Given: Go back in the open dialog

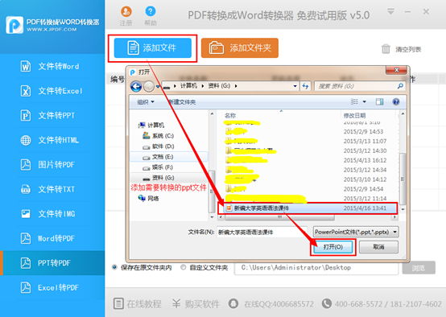Looking at the screenshot, I should click(136, 86).
